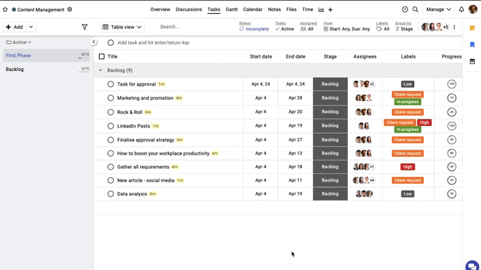The image size is (481, 270).
Task: Collapse the sidebar with arrow button
Action: (94, 42)
